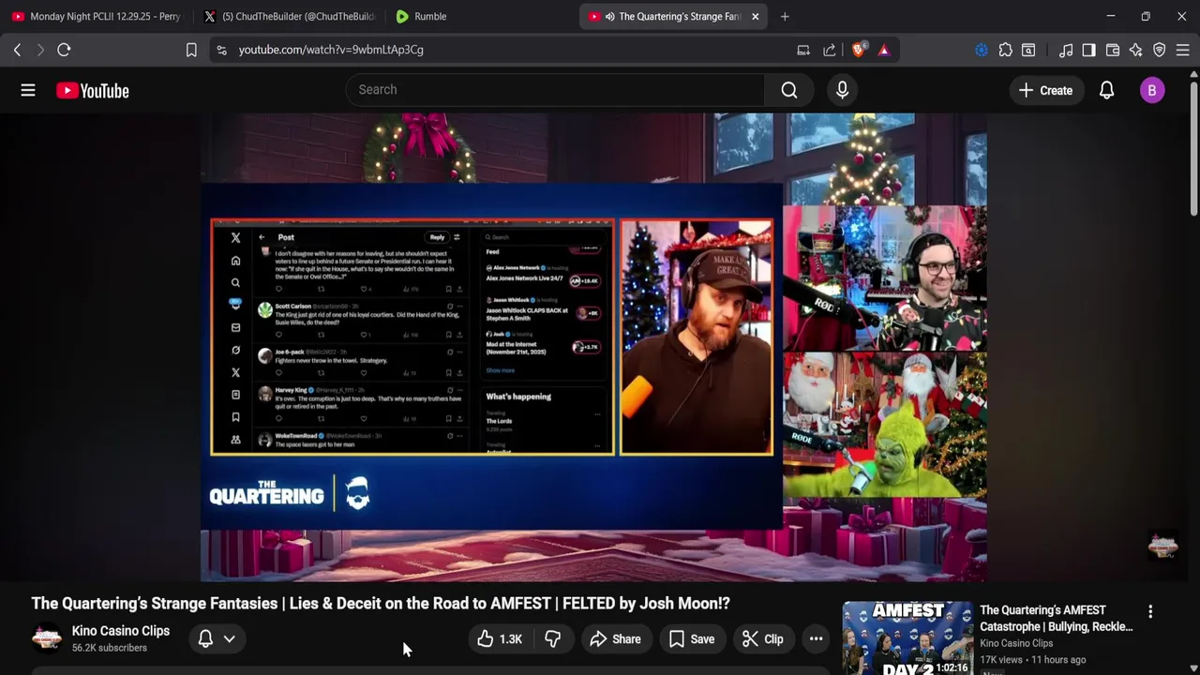Viewport: 1200px width, 675px height.
Task: Open the page search extension icon
Action: tap(1028, 50)
